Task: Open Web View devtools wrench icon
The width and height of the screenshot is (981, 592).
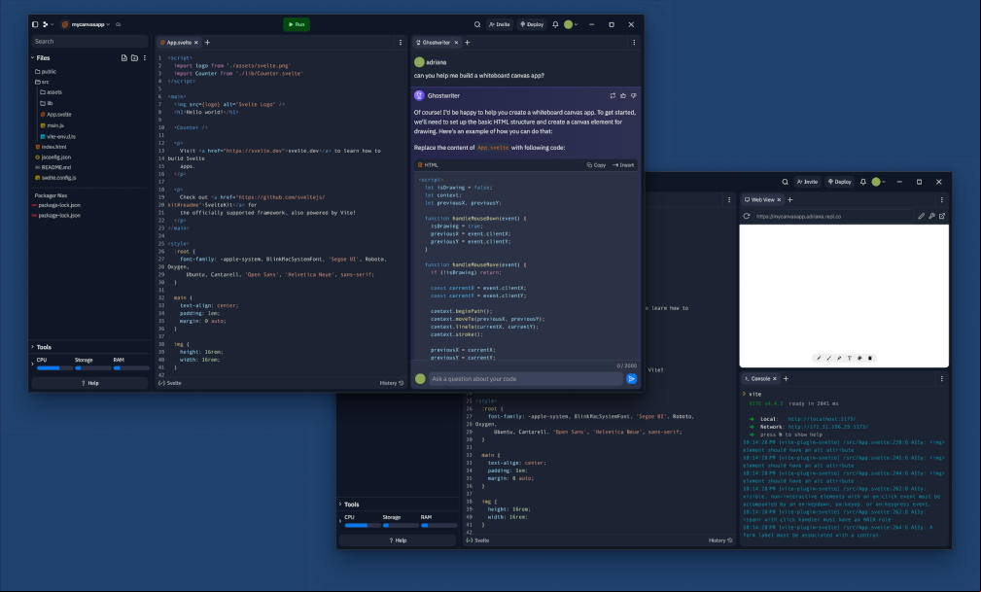Action: click(x=931, y=216)
